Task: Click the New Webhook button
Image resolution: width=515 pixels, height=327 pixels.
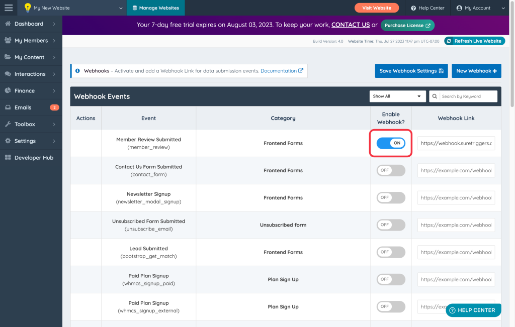Action: pos(476,71)
